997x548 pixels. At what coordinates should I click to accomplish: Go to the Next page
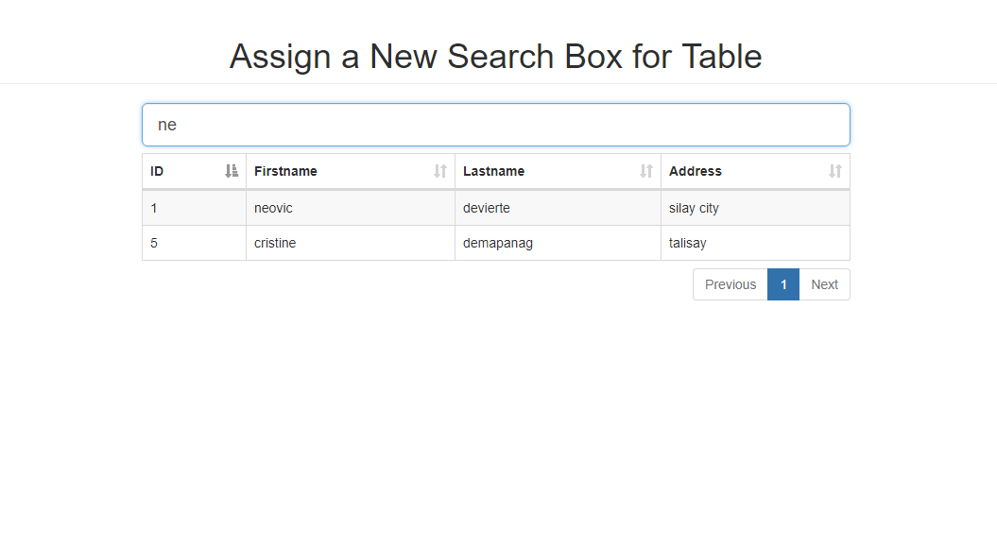[824, 284]
